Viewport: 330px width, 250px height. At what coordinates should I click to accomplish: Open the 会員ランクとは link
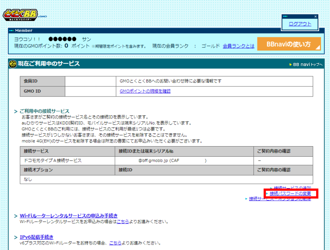[238, 46]
